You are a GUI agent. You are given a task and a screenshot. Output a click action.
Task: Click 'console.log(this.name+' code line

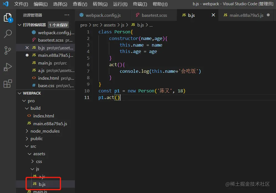pyautogui.click(x=160, y=71)
